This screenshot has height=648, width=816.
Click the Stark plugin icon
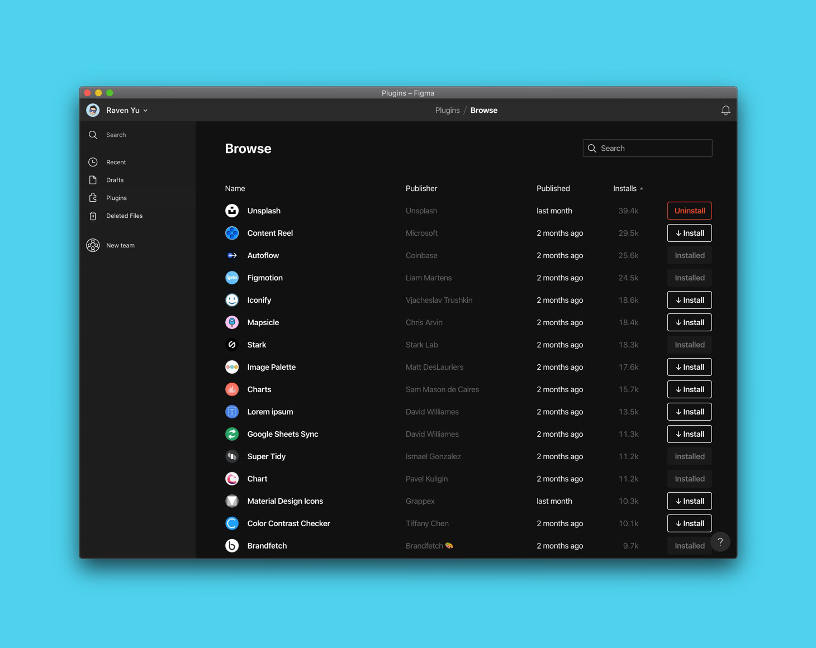point(232,345)
